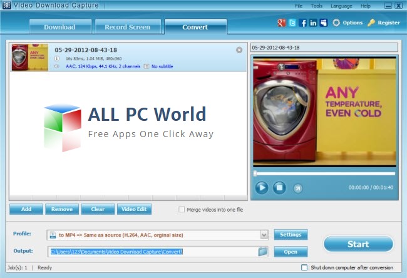Screen dimensions: 407x278
Task: Select the audio track AAC 124 Kbps link
Action: click(103, 66)
